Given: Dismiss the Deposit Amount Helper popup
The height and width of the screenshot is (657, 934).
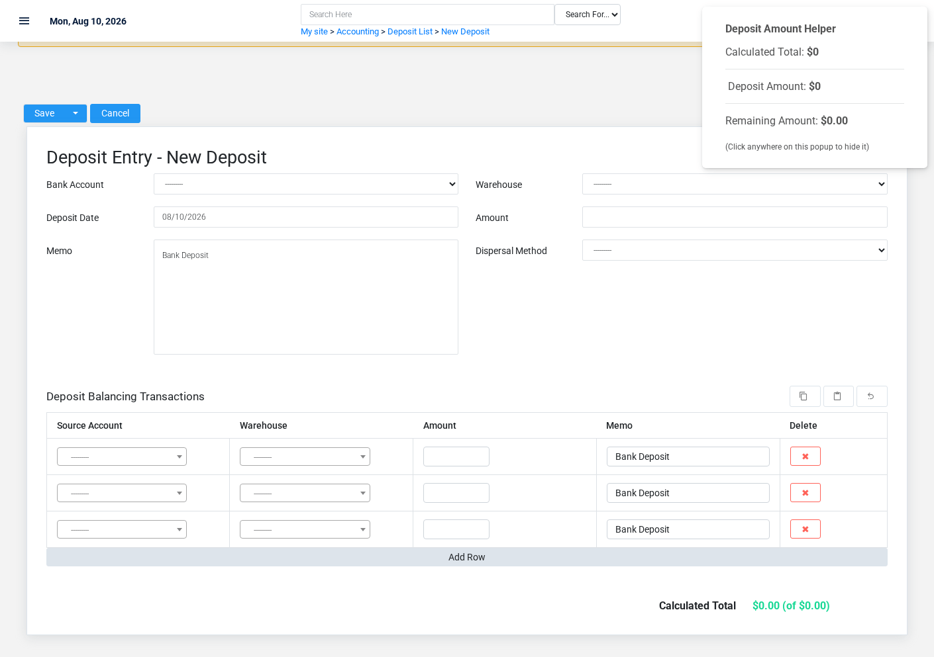Looking at the screenshot, I should coord(815,87).
